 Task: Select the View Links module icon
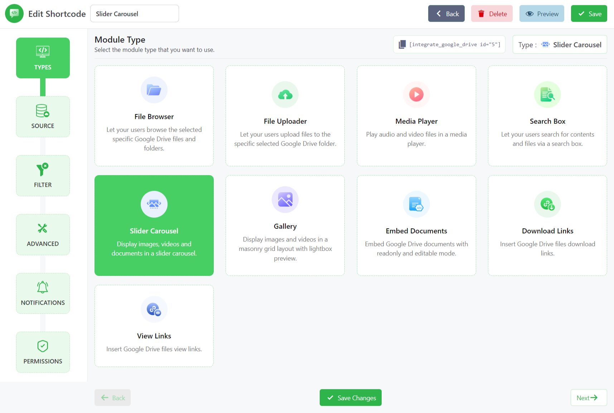(x=154, y=309)
